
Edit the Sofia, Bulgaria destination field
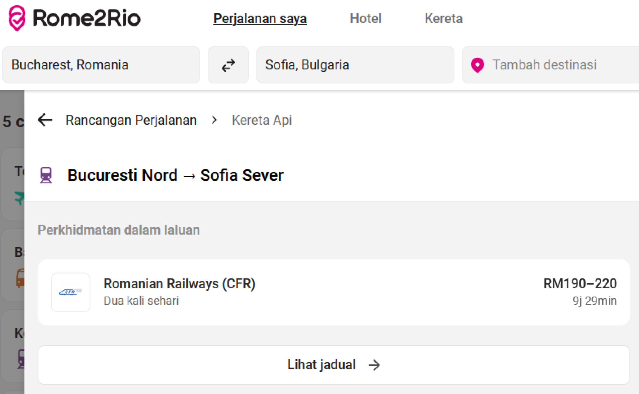pyautogui.click(x=355, y=65)
